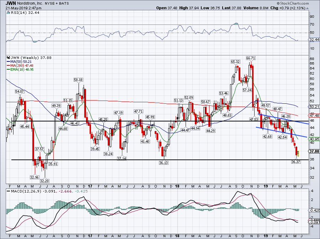Click the 47.53 price label
The height and width of the screenshot is (239, 320).
[x=254, y=119]
